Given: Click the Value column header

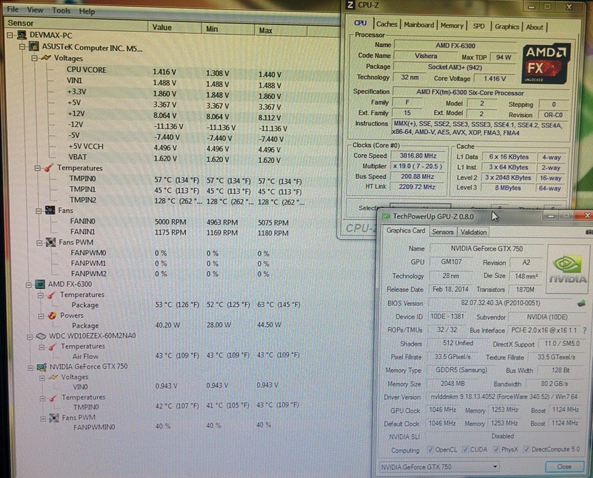Looking at the screenshot, I should point(174,27).
